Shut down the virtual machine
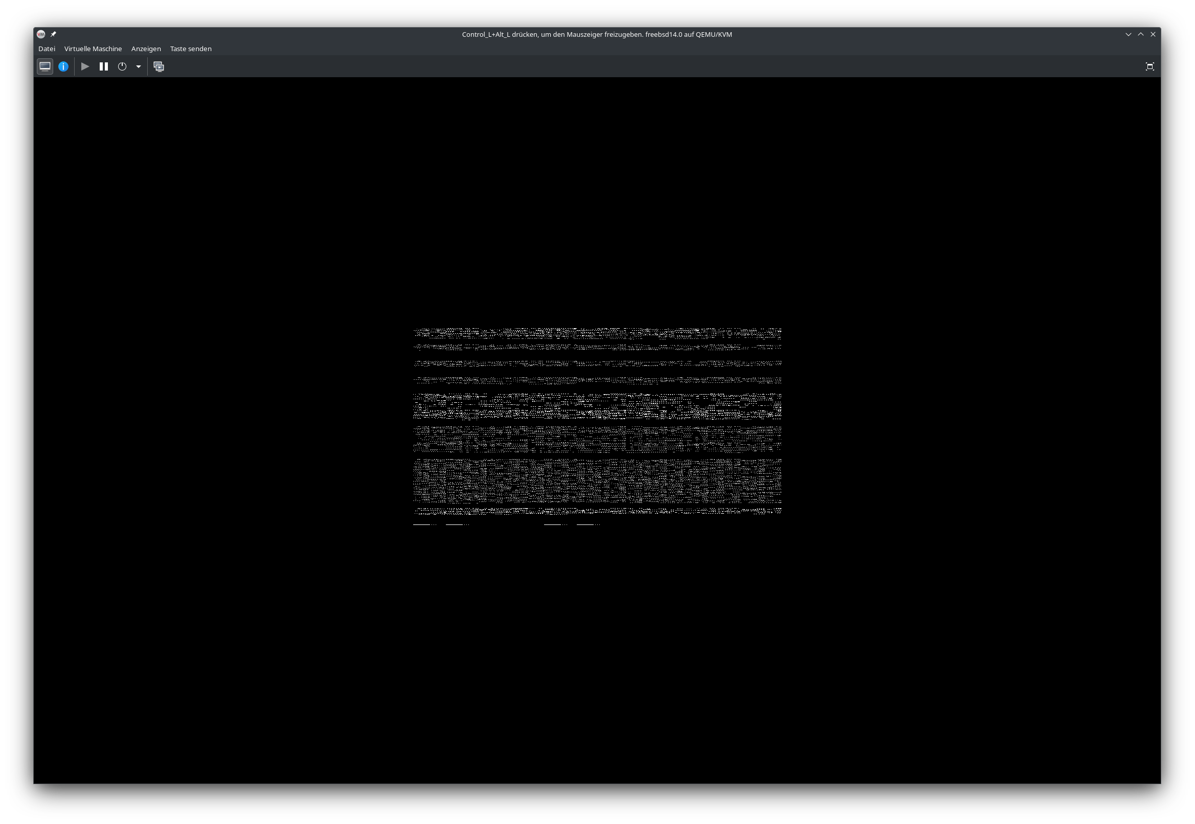This screenshot has height=824, width=1195. click(122, 66)
